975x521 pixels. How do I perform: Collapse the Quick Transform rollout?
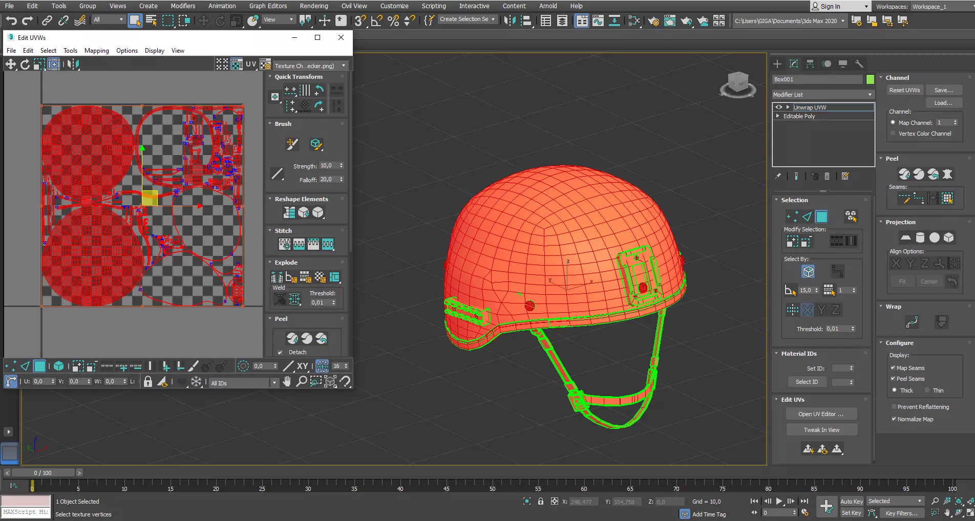[299, 77]
